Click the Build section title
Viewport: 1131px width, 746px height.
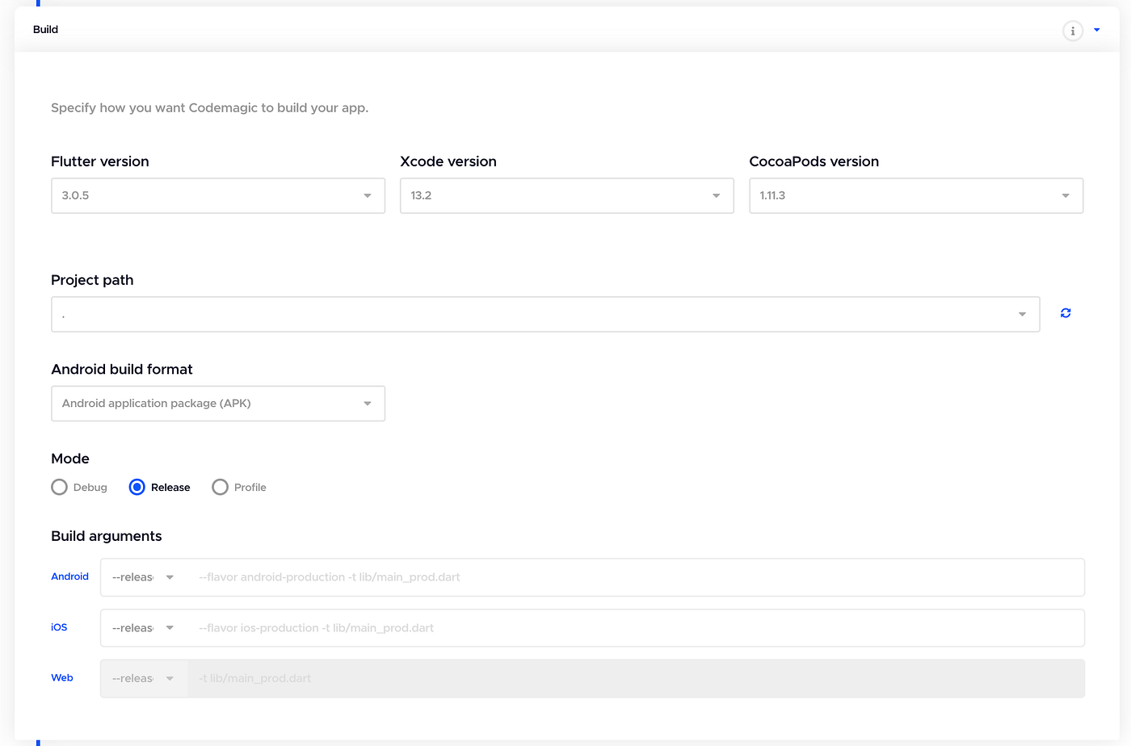(46, 29)
